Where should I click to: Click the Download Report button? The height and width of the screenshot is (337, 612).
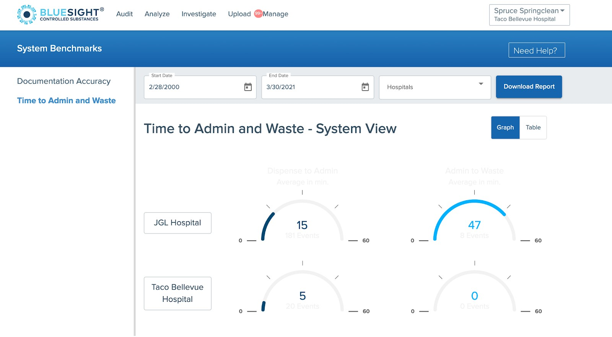coord(529,87)
